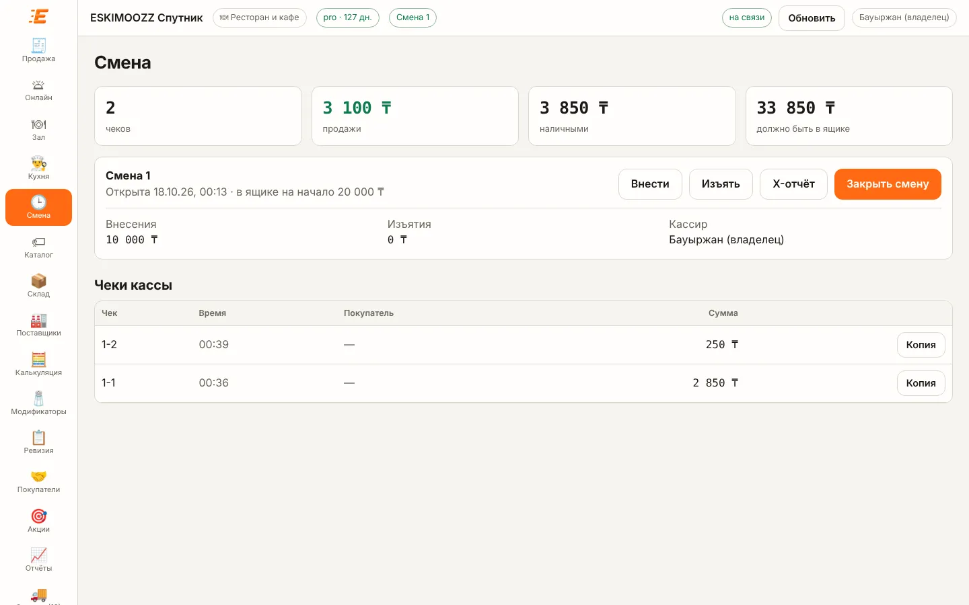Go to Онлайн orders icon
969x605 pixels.
pos(38,85)
